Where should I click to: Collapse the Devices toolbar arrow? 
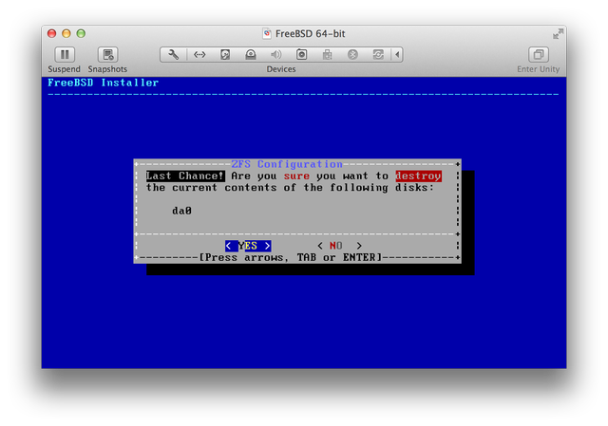click(x=397, y=55)
